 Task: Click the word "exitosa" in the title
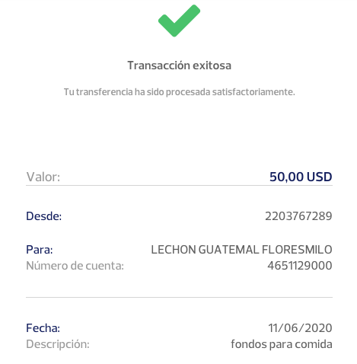[x=212, y=65]
